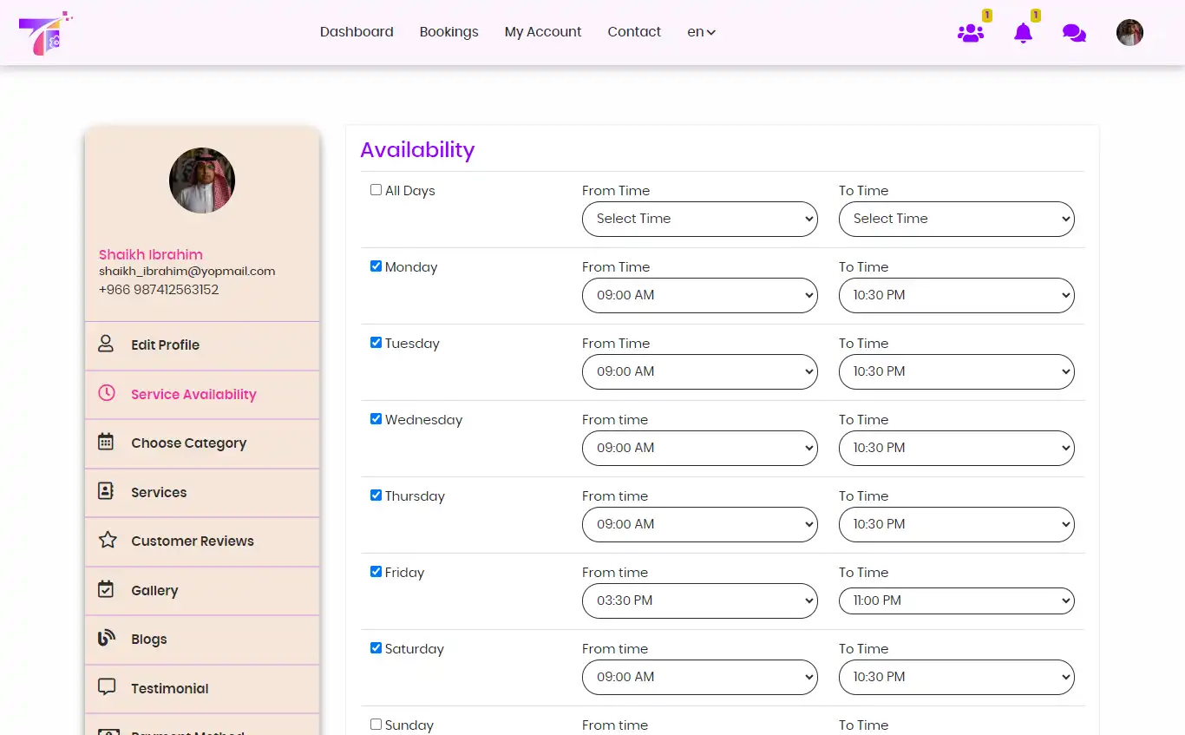
Task: Enable the Sunday availability checkbox
Action: click(x=376, y=724)
